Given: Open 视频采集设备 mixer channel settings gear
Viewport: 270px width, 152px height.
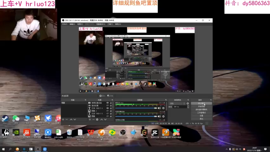Looking at the screenshot, I should 163,117.
